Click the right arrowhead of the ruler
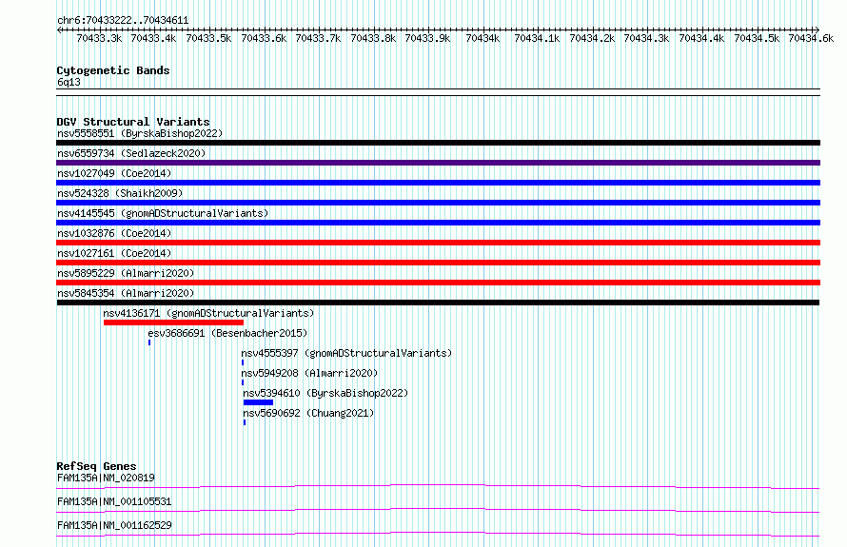This screenshot has width=847, height=547. (x=817, y=29)
